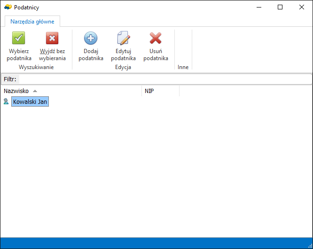Click the Inne ribbon group
The height and width of the screenshot is (249, 313).
183,67
